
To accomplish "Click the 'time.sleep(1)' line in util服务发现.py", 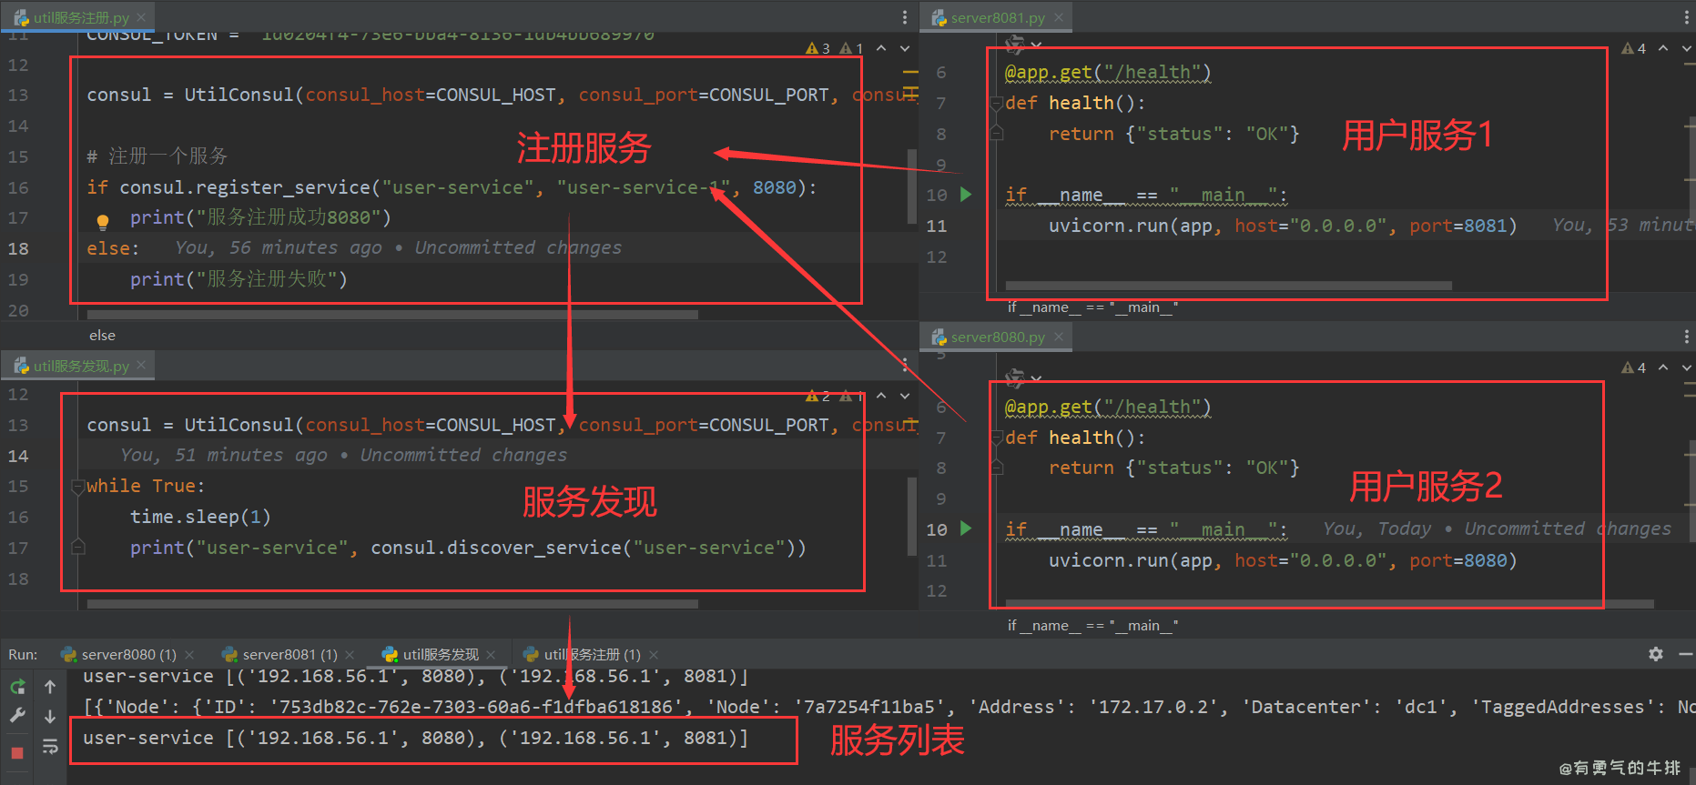I will point(200,517).
